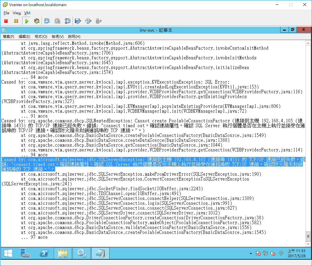Viewport: 312px width, 266px height.
Task: Minimize the inv-svc Notepad window
Action: click(x=284, y=30)
